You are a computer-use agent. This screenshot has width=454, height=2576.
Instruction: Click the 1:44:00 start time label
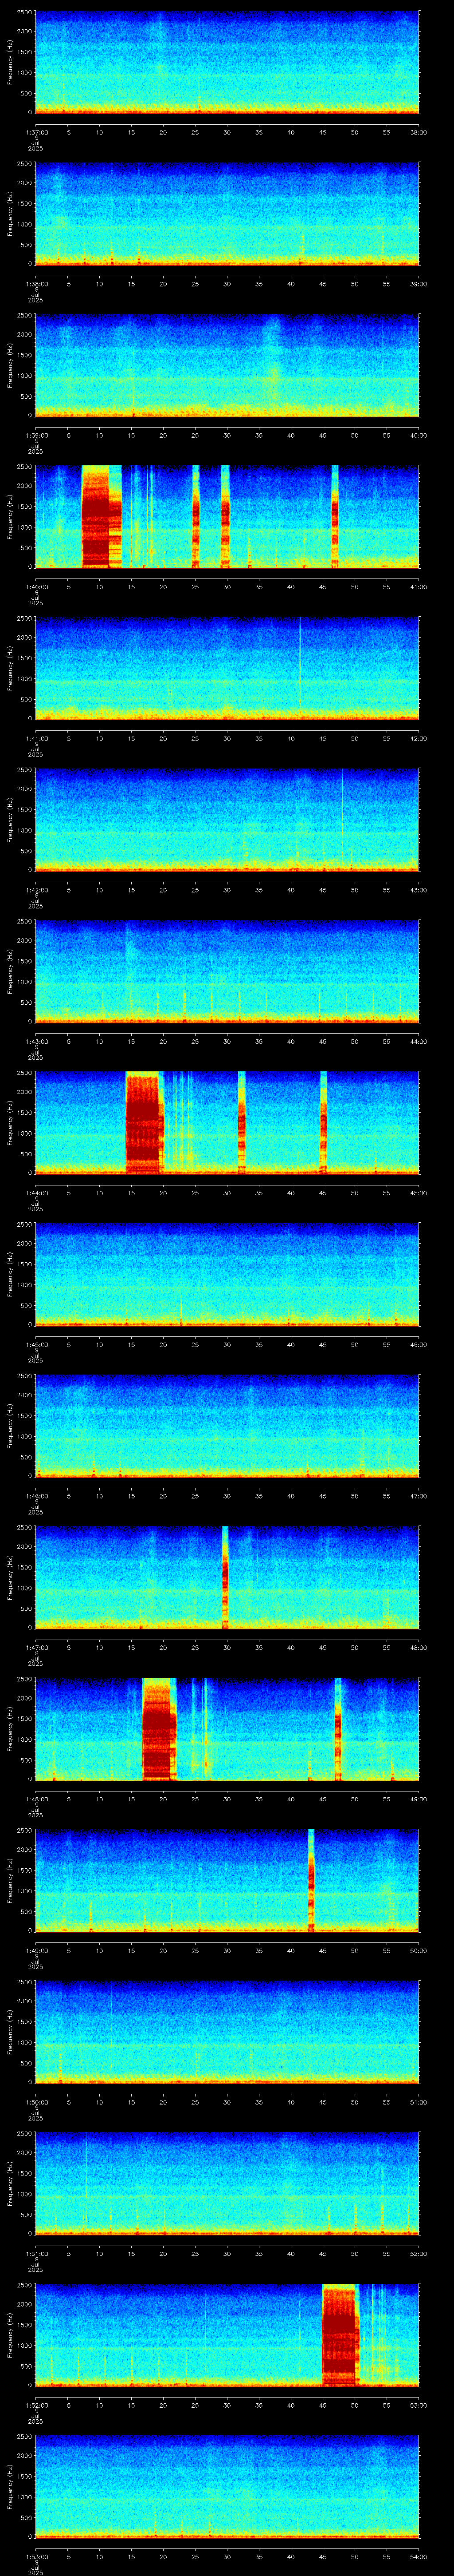[36, 1193]
